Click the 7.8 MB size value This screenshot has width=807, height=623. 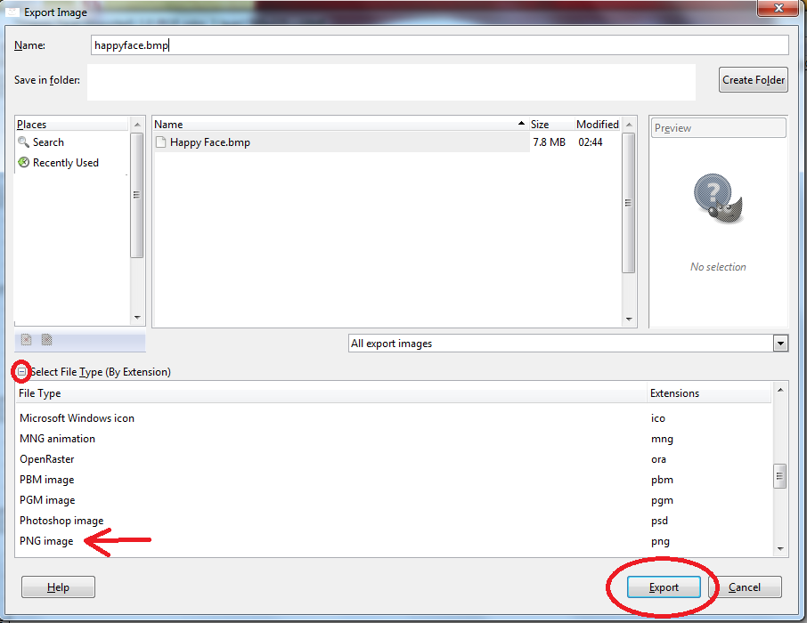click(x=549, y=142)
